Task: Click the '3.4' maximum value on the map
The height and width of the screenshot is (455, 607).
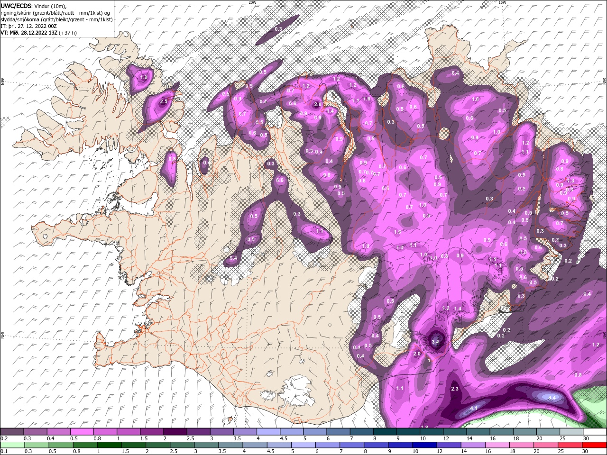Action: (435, 341)
